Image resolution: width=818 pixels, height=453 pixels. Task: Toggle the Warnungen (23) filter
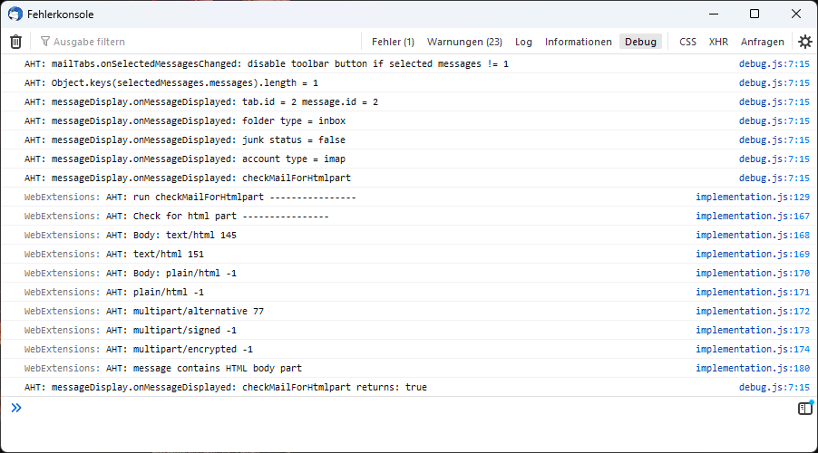pyautogui.click(x=464, y=42)
